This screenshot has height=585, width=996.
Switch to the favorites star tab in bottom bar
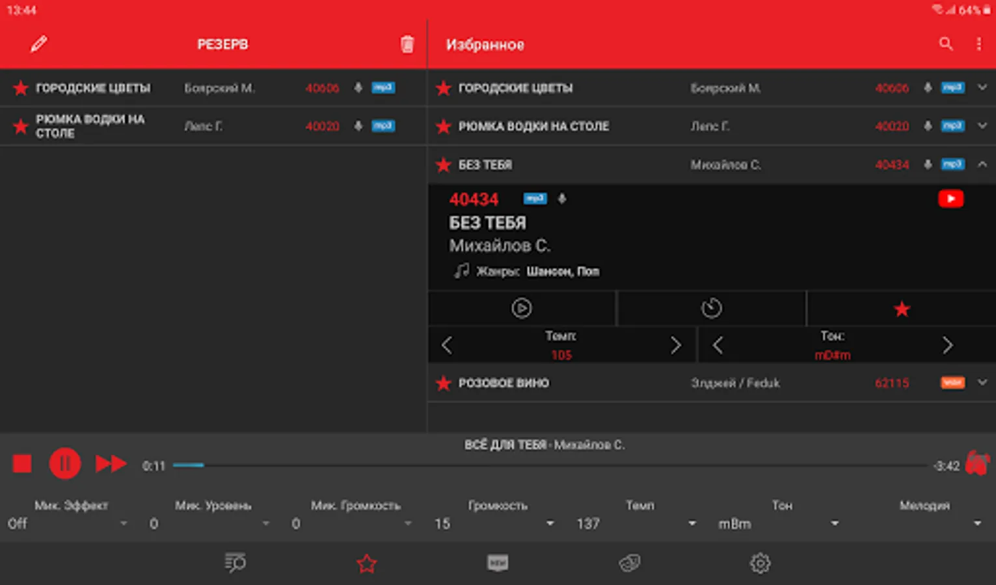click(x=367, y=564)
